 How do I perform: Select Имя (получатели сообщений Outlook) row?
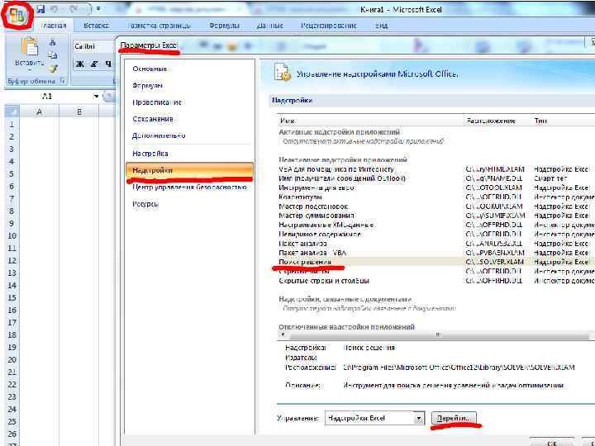[x=436, y=178]
